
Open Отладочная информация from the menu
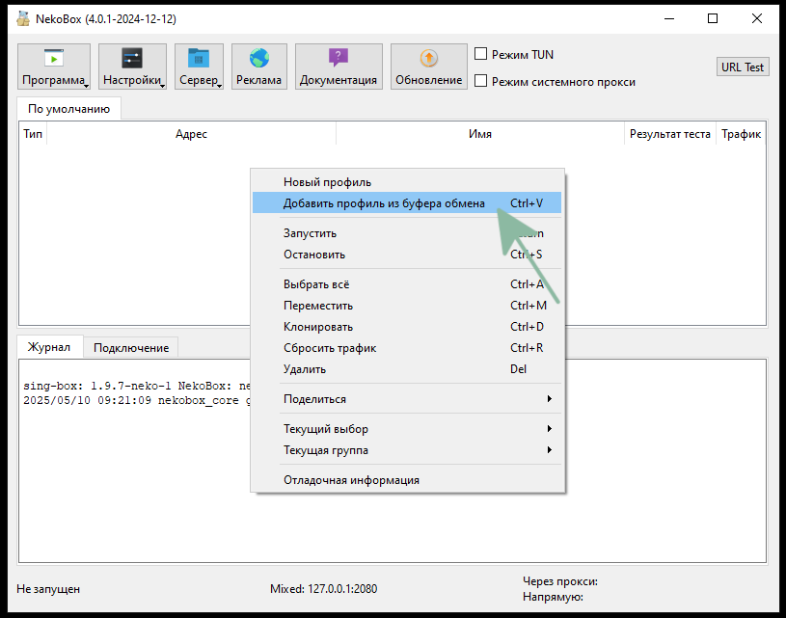click(350, 479)
